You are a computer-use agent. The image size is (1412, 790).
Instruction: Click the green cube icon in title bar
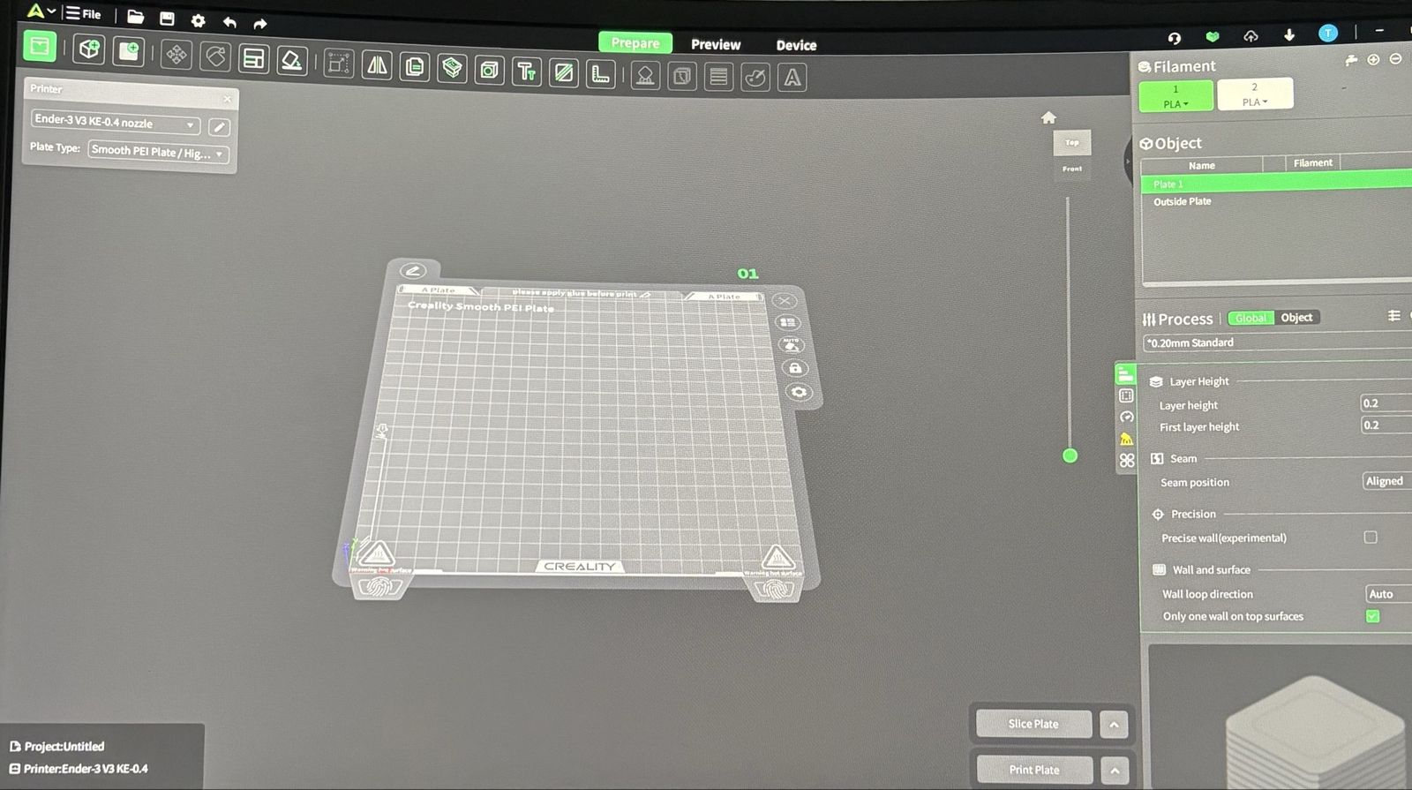click(x=1213, y=36)
